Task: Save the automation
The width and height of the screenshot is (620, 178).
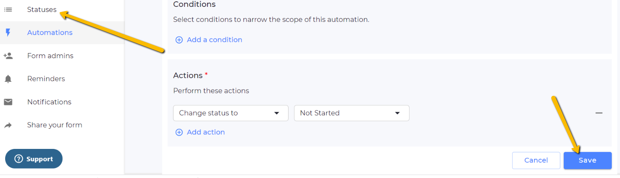Action: pos(587,160)
